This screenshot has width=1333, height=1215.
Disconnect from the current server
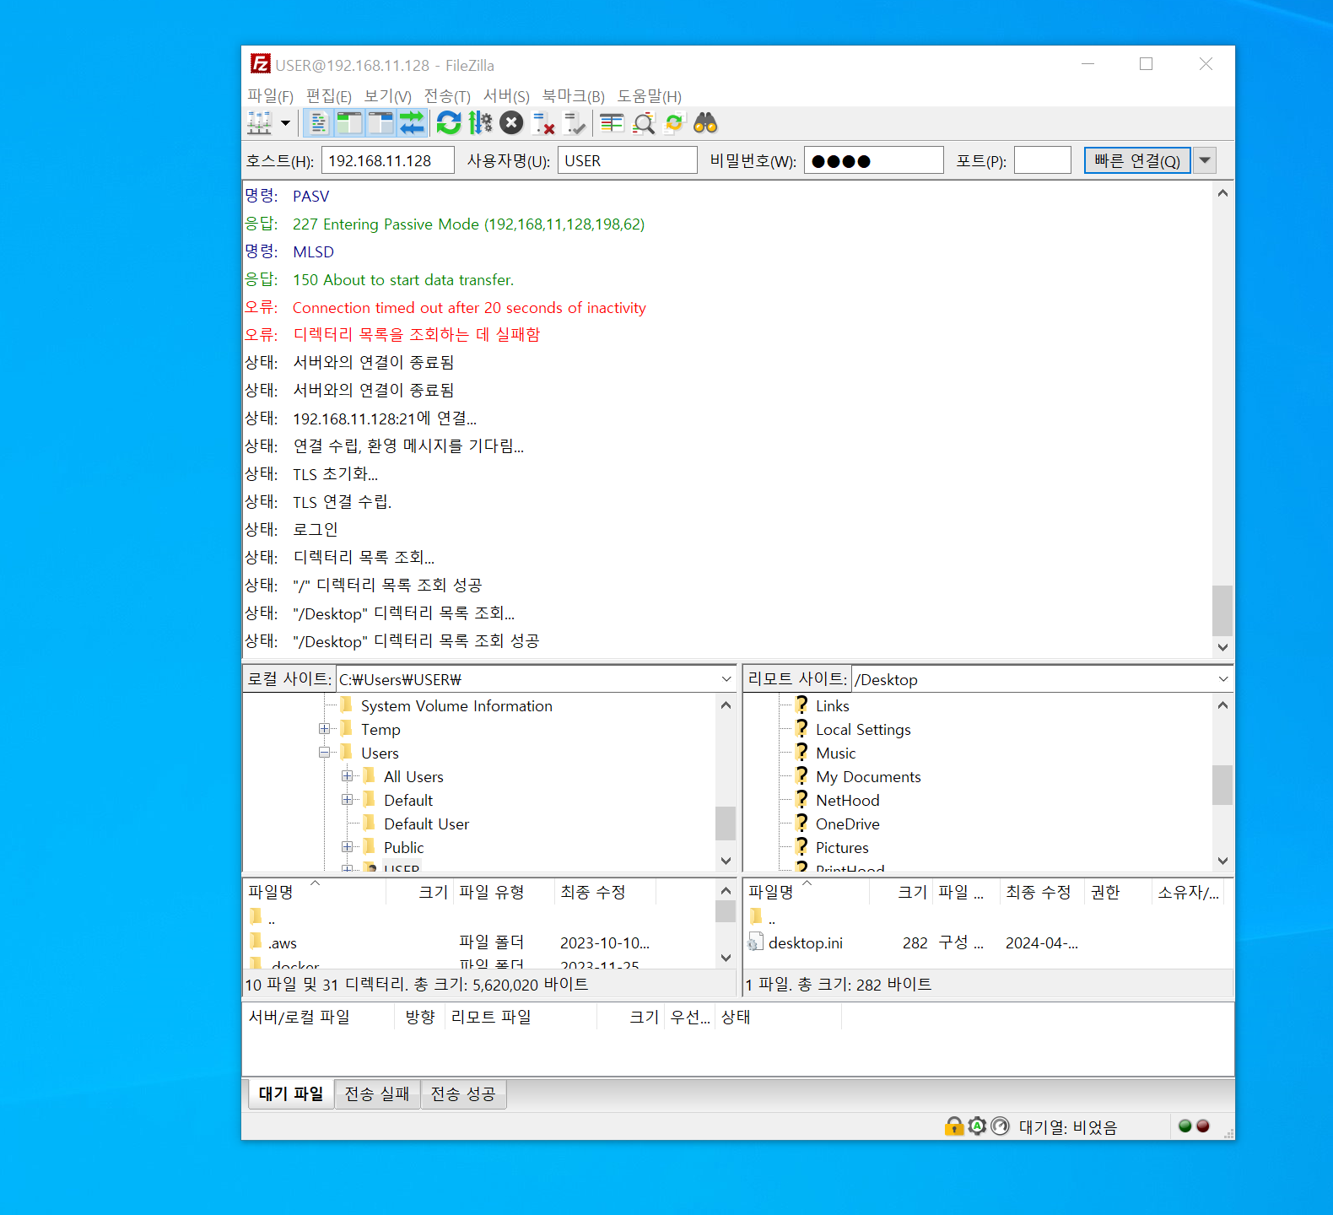point(543,123)
